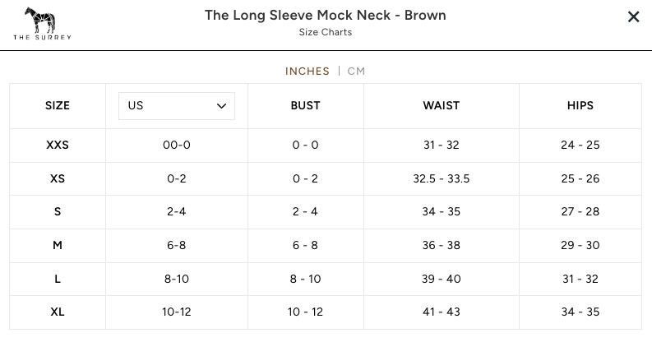
Task: Click the 27 - 28 hips cell
Action: tap(580, 212)
